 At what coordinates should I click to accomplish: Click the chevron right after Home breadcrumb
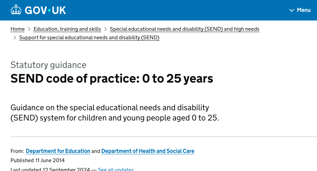click(29, 29)
